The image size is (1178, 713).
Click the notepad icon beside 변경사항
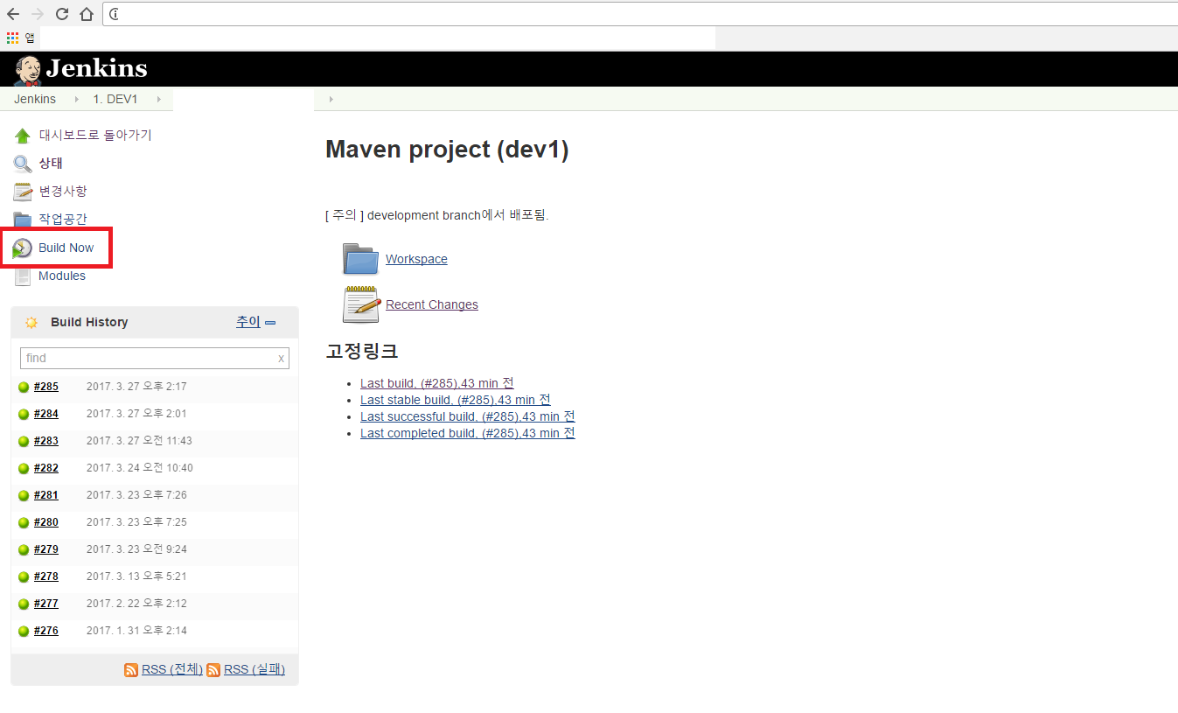pyautogui.click(x=23, y=192)
